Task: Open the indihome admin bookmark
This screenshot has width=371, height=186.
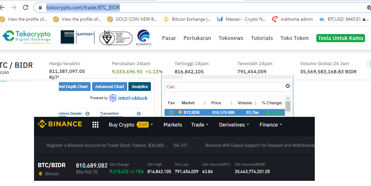Action: coord(292,19)
